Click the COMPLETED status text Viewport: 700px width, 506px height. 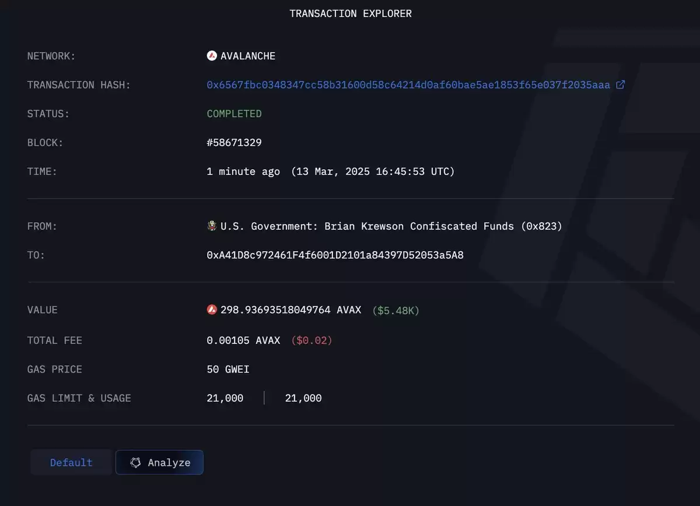click(x=234, y=114)
